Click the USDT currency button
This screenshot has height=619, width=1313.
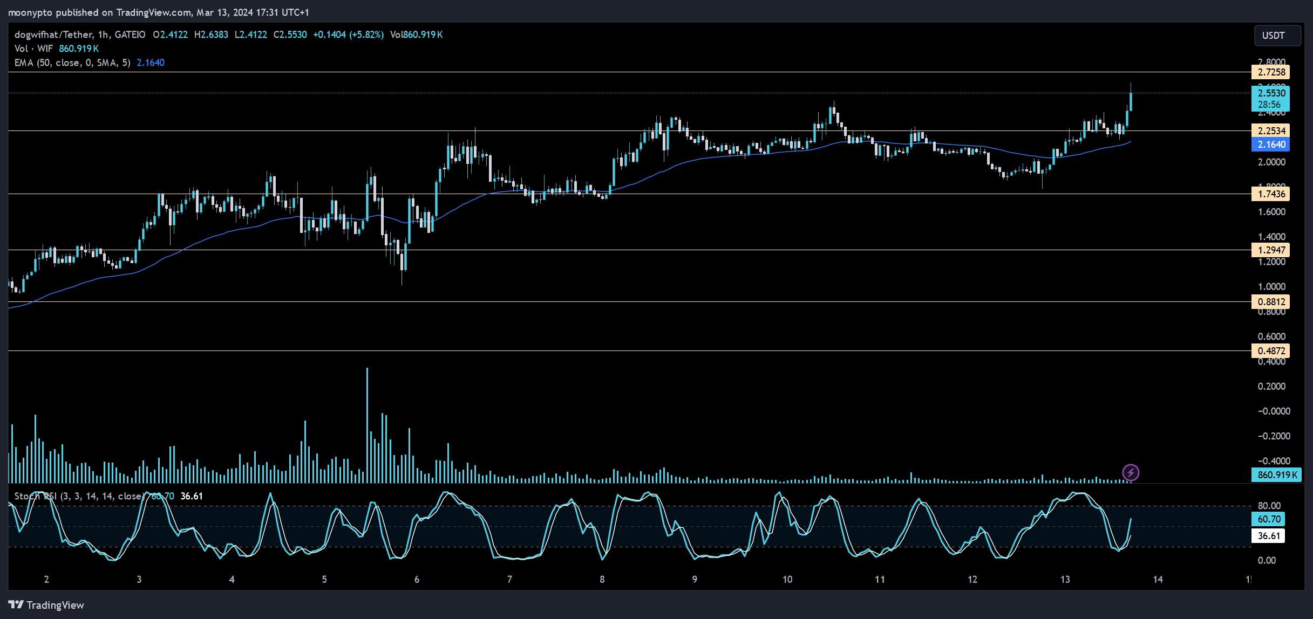tap(1277, 36)
